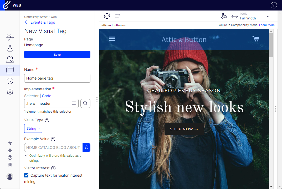Click the blue Save button

pyautogui.click(x=57, y=55)
